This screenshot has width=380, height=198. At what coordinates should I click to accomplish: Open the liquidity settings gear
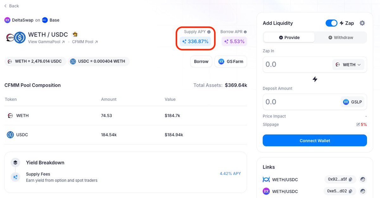click(362, 23)
